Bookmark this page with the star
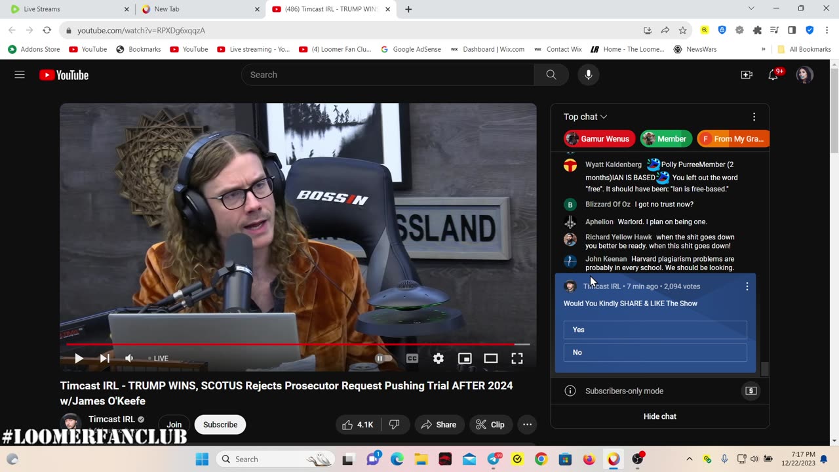The height and width of the screenshot is (472, 839). [682, 30]
